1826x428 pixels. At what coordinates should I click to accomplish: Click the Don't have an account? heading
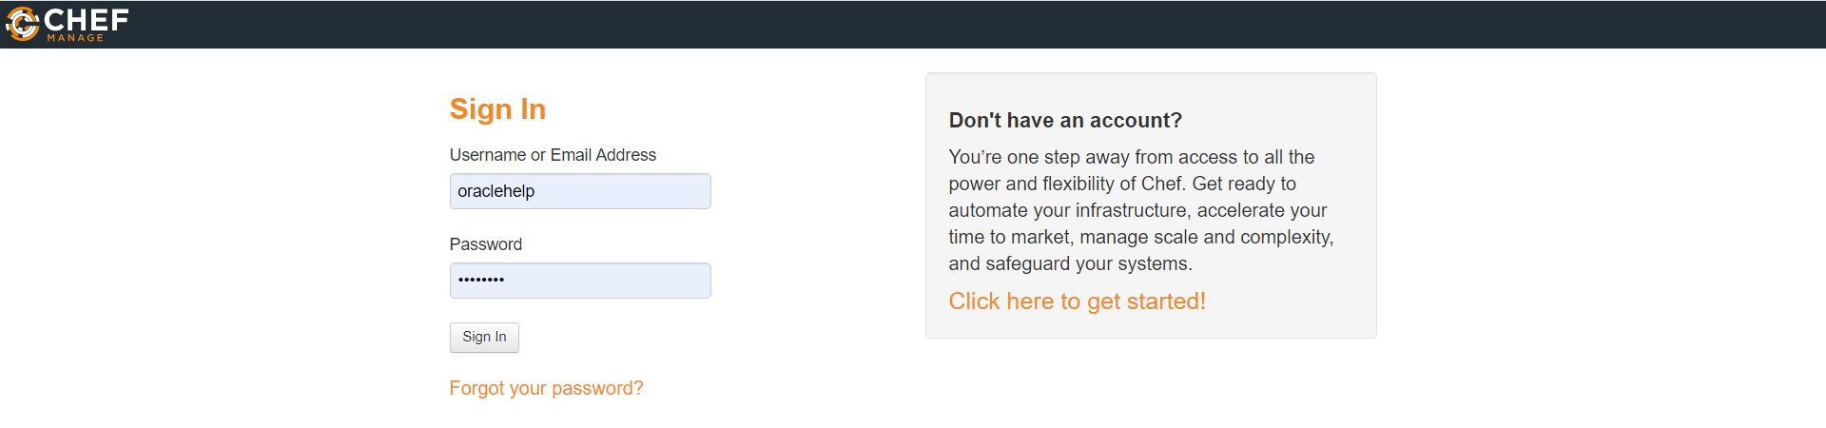pos(1065,121)
